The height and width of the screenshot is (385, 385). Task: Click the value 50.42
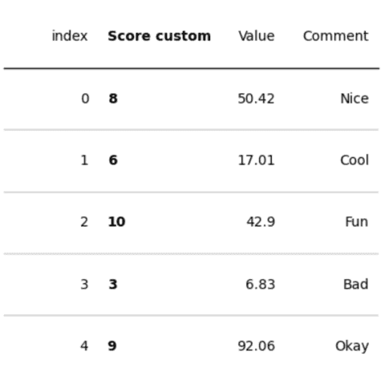[x=256, y=99]
